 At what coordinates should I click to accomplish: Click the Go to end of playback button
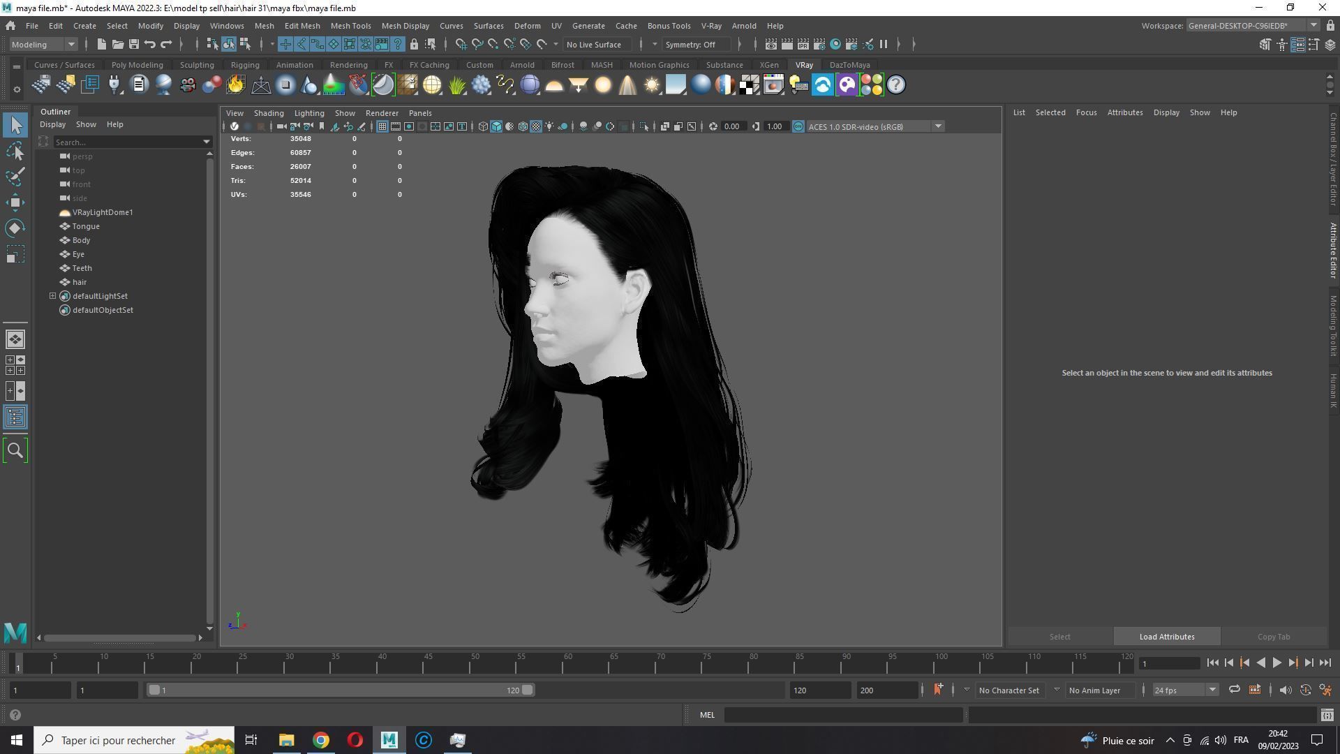point(1325,663)
